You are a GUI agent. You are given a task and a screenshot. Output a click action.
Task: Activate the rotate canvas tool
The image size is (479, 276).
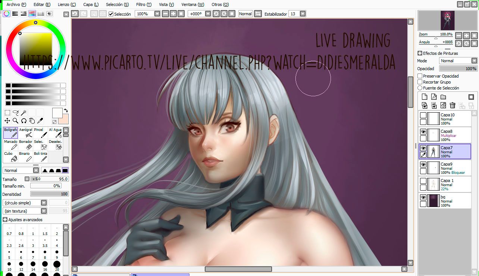pyautogui.click(x=24, y=120)
